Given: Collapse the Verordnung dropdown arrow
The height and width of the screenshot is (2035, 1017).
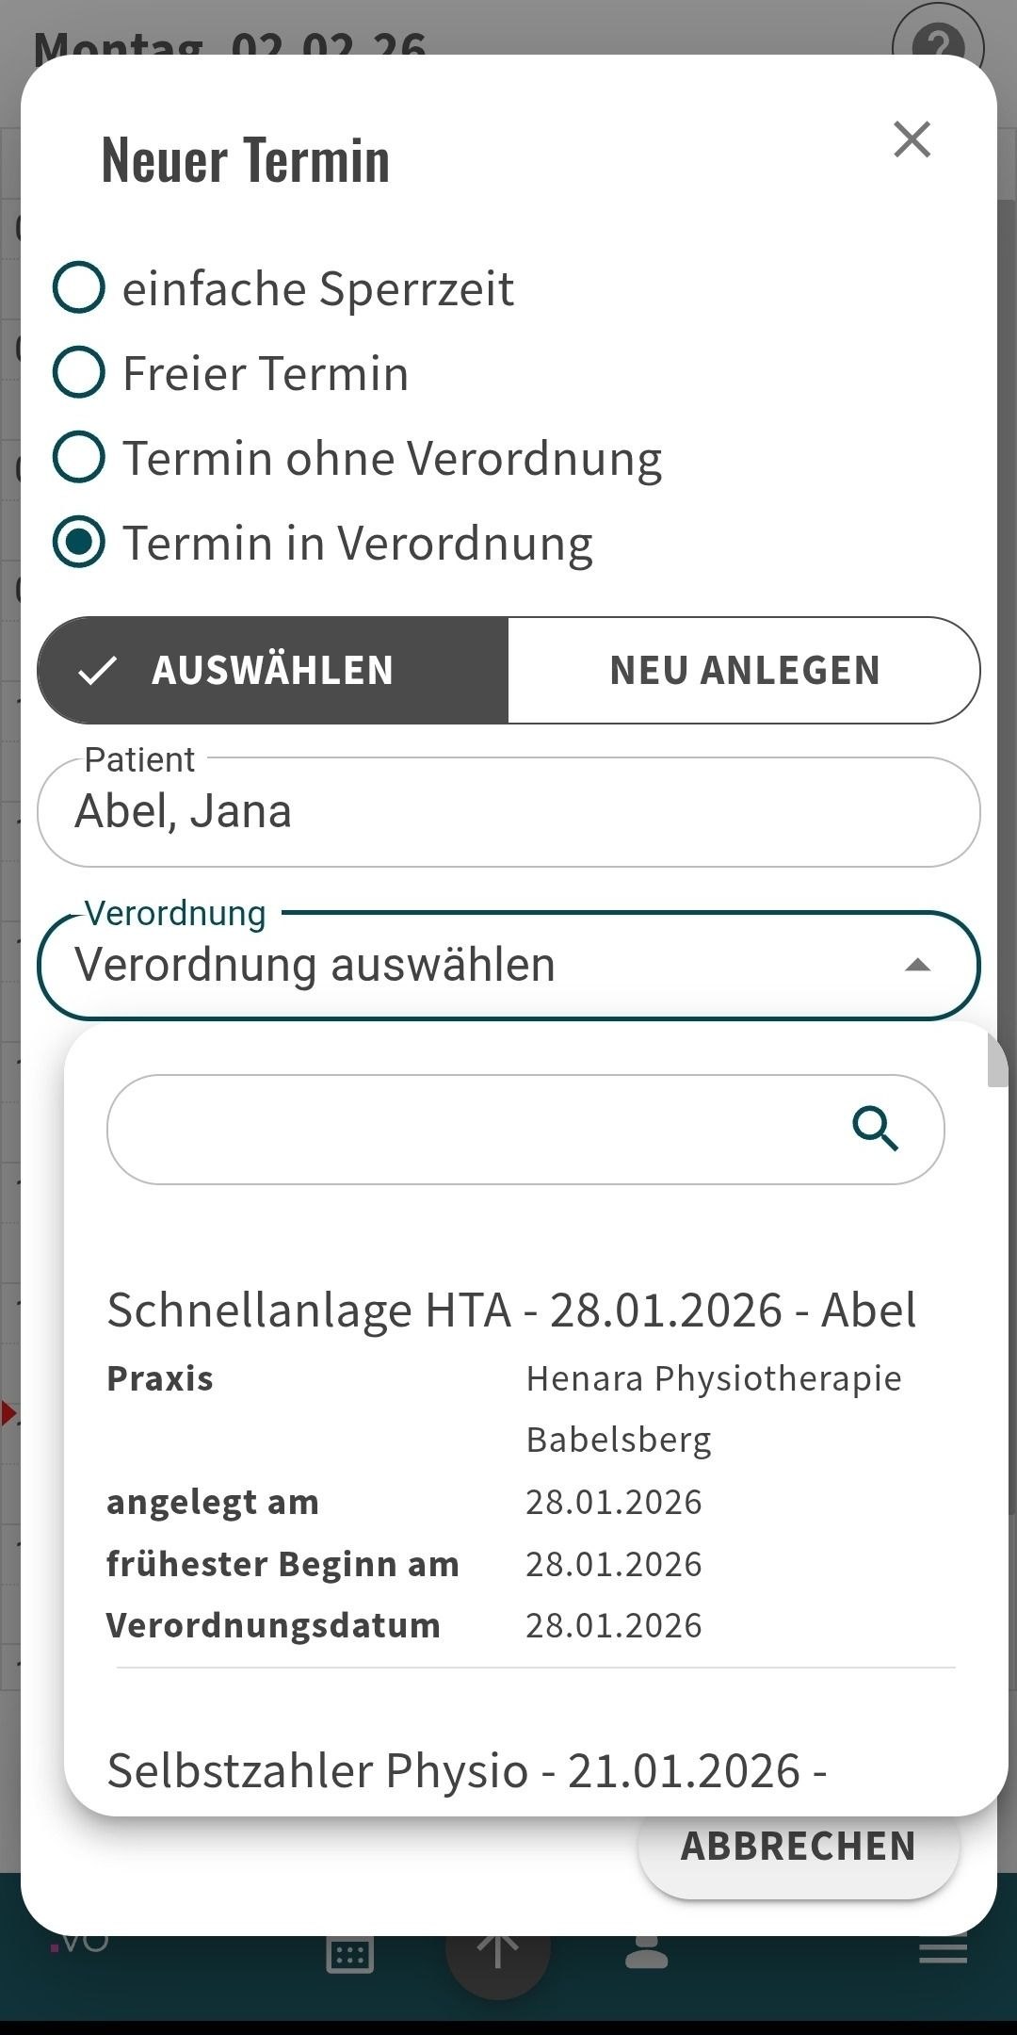Looking at the screenshot, I should click(917, 965).
